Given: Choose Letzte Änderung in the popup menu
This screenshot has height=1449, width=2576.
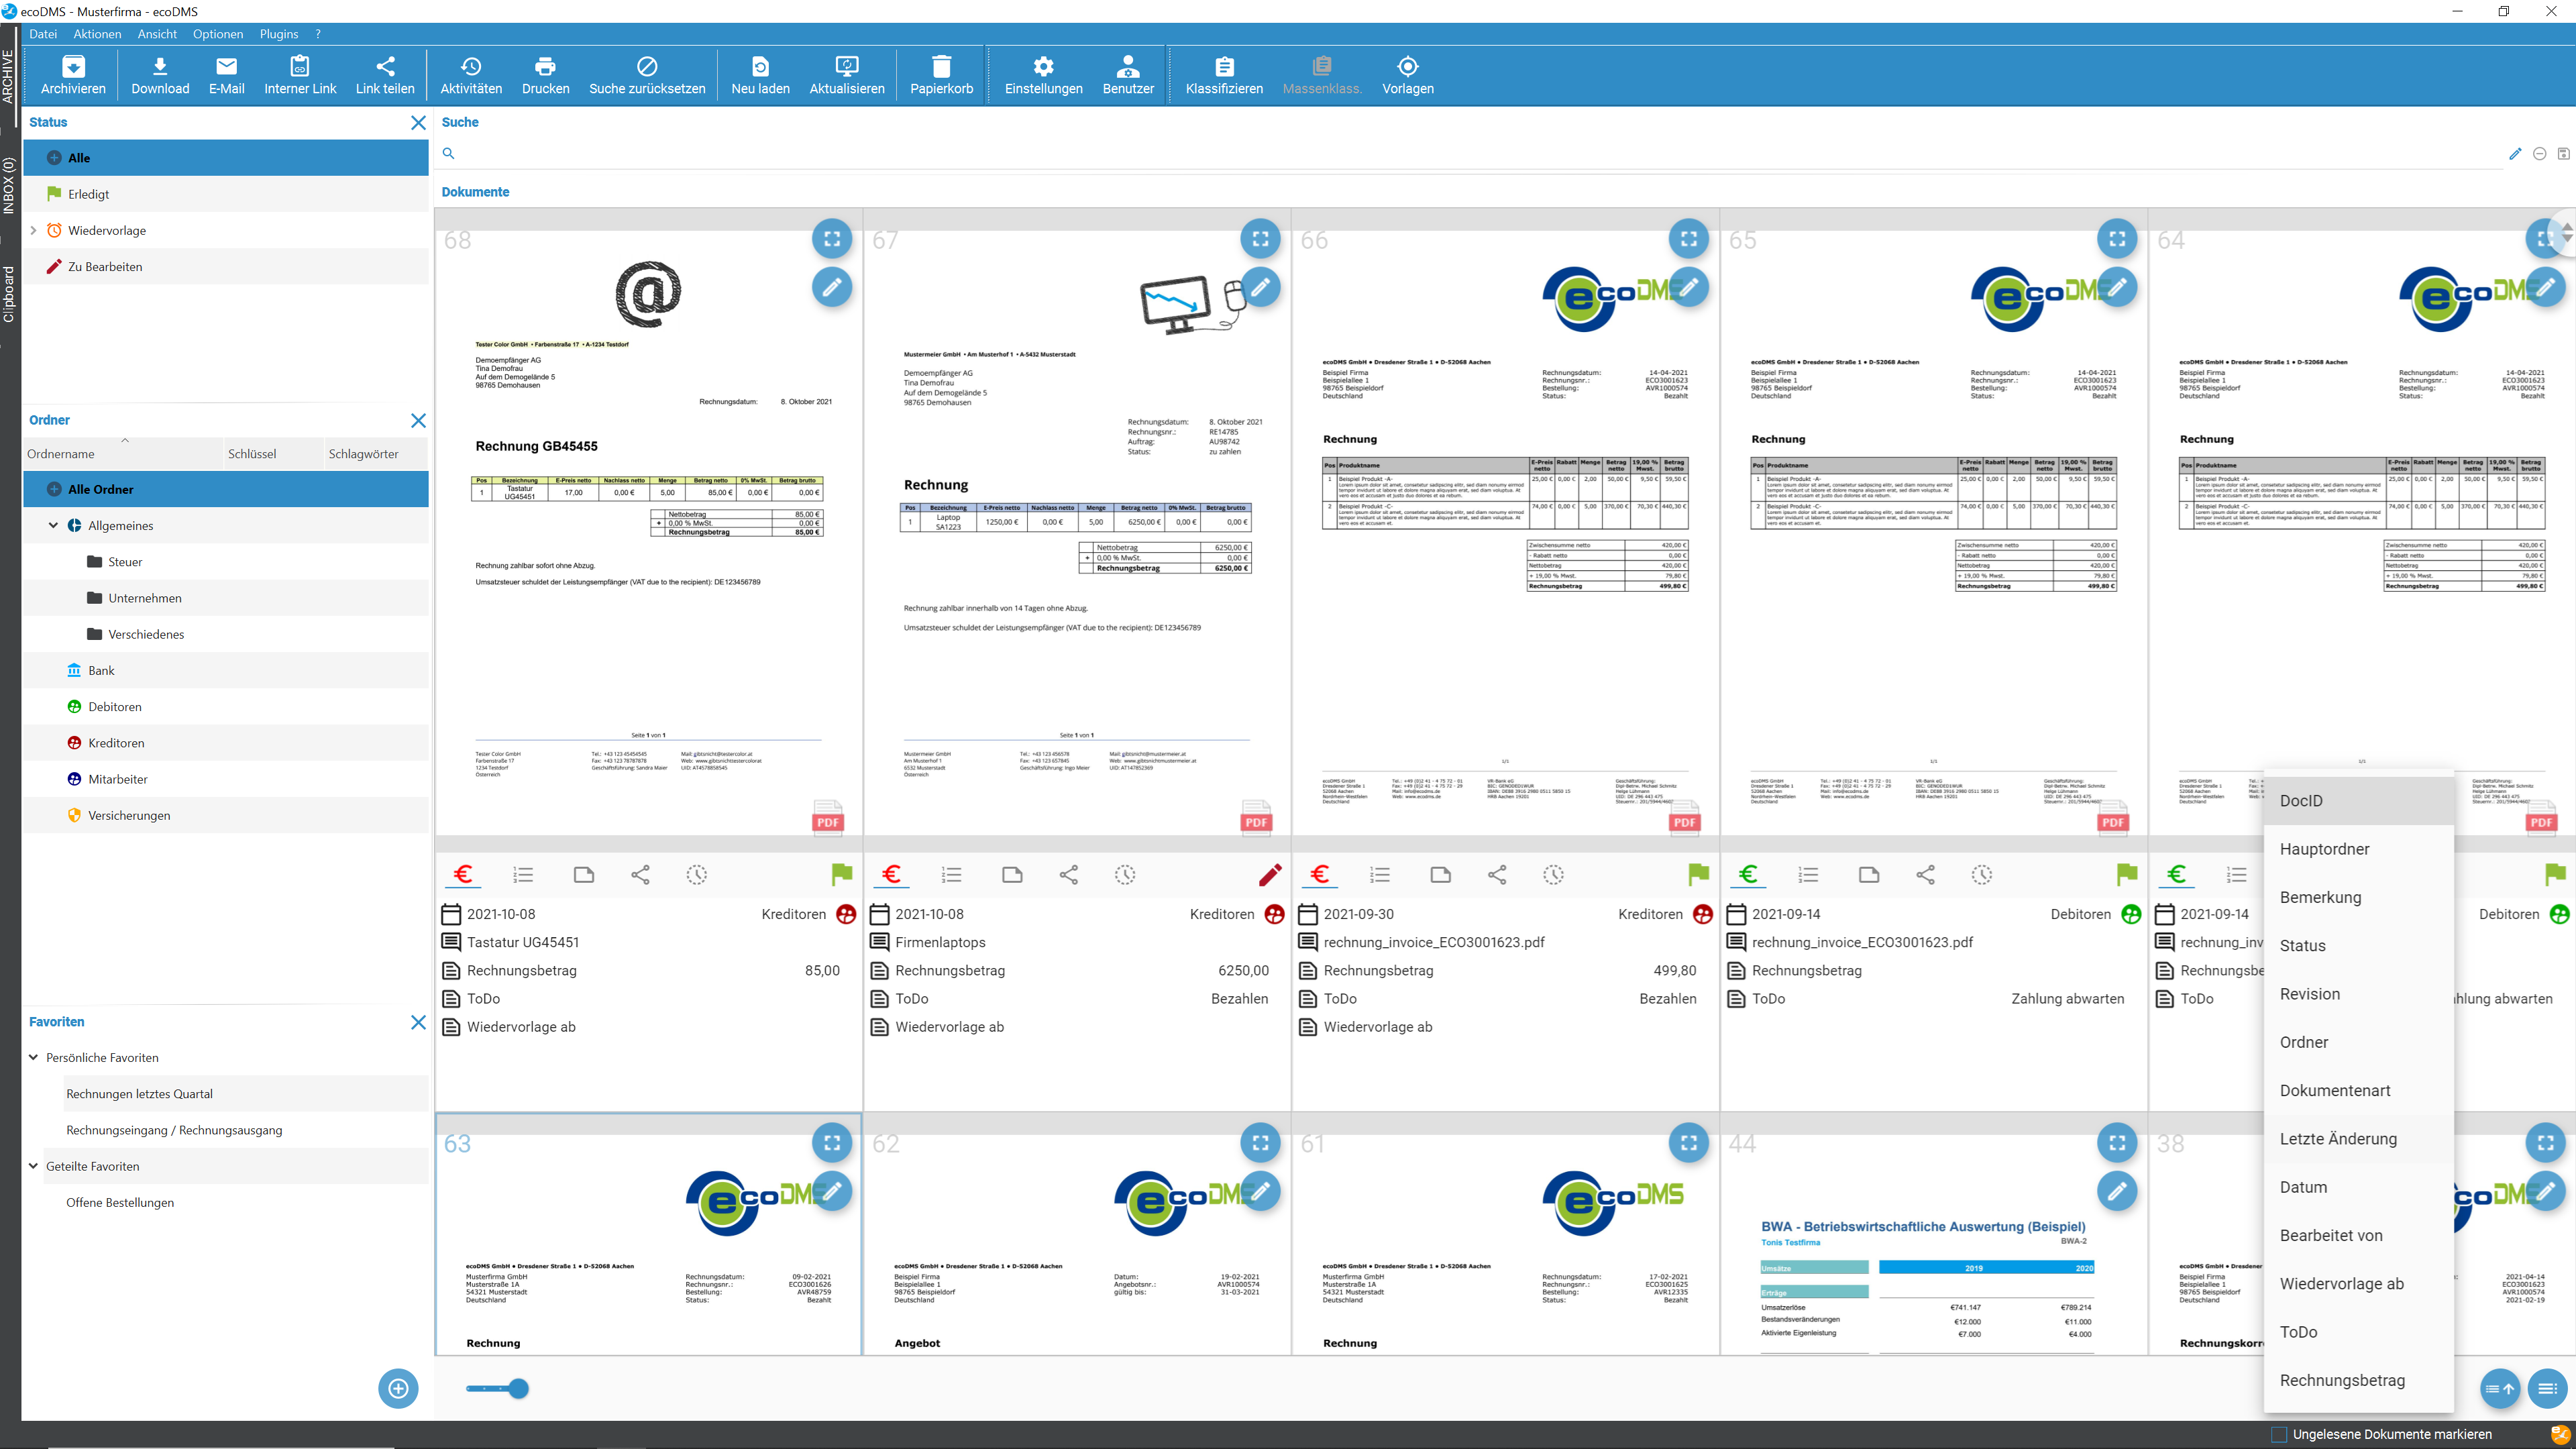Looking at the screenshot, I should [2359, 1138].
